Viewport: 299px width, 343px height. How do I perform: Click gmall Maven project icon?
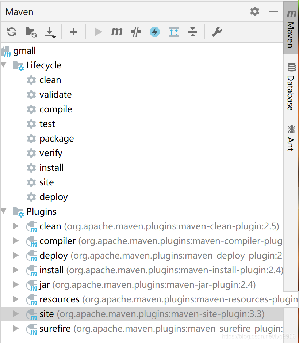coord(6,51)
